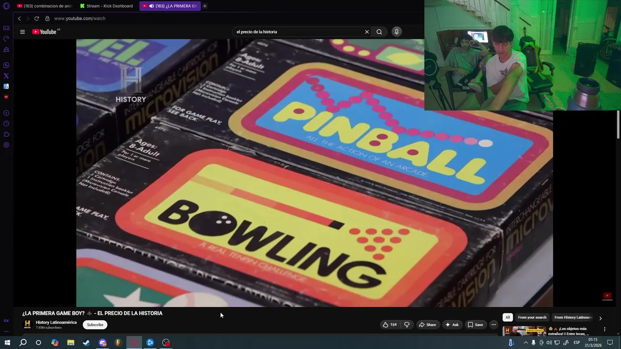Open the robot-shaped icon in Opera sidebar
The height and width of the screenshot is (349, 621).
[6, 49]
